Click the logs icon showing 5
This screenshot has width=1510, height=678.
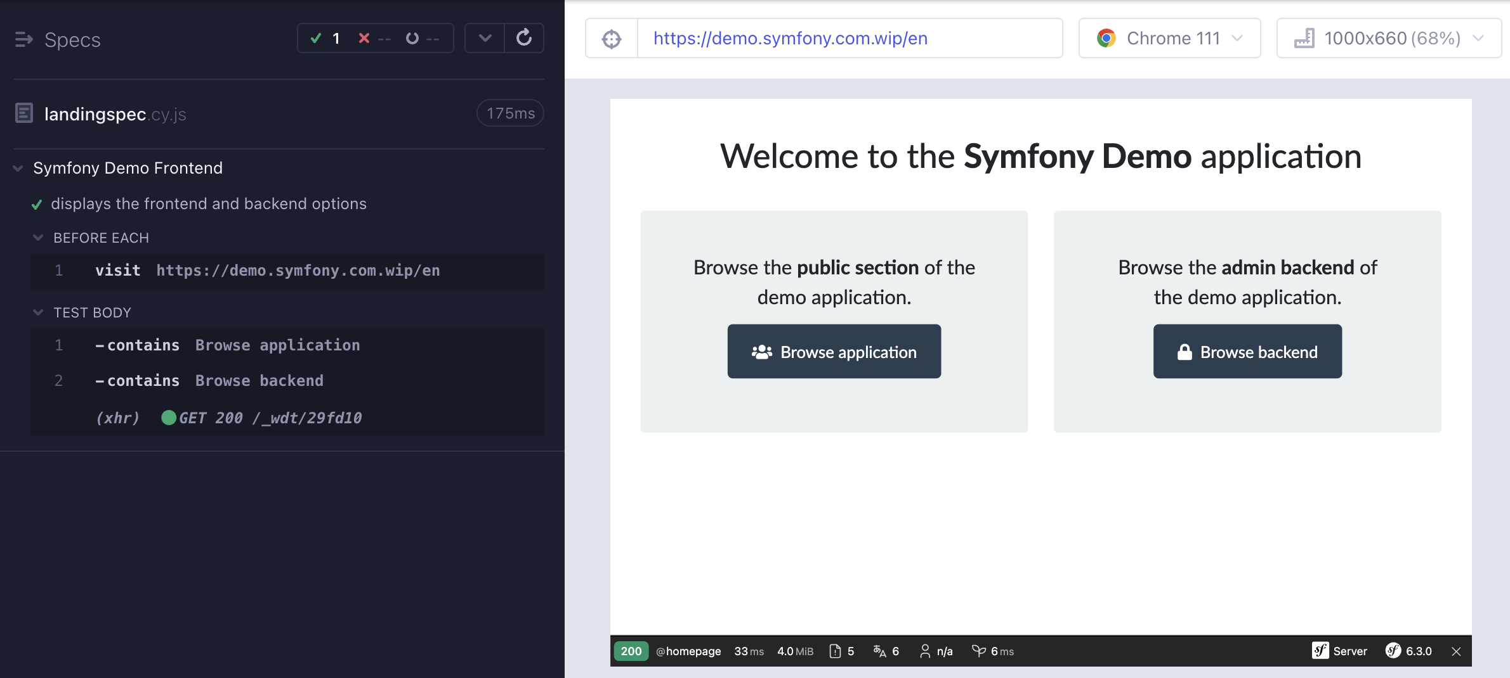coord(841,651)
